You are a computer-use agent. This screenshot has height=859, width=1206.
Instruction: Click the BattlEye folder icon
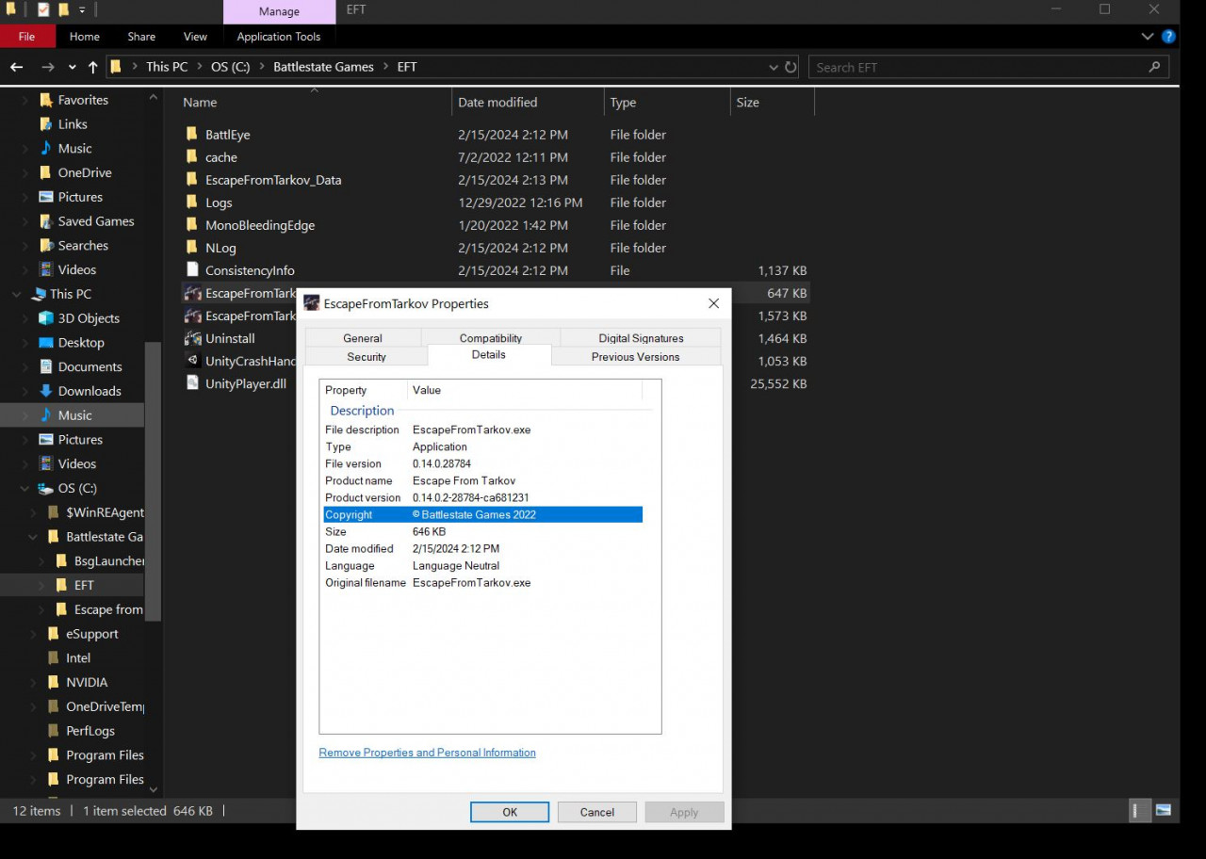point(192,135)
